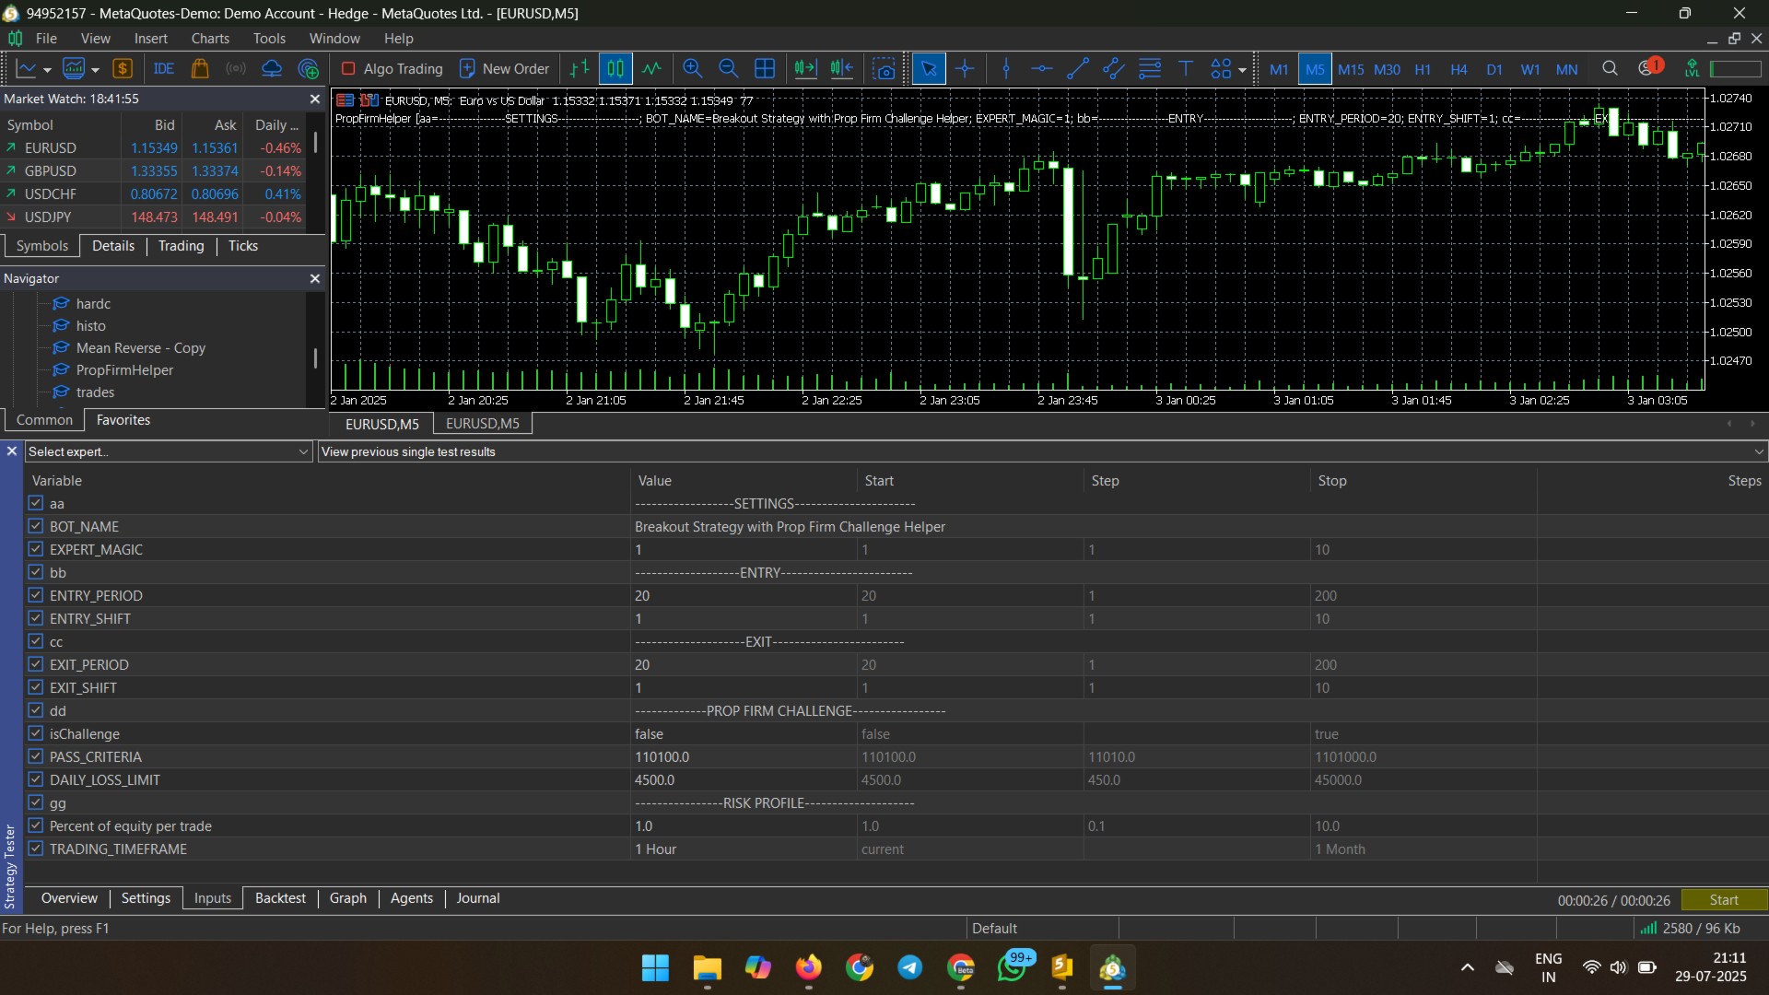Uncheck the EXPERT_MAGIC input checkbox
The width and height of the screenshot is (1769, 995).
[x=36, y=549]
